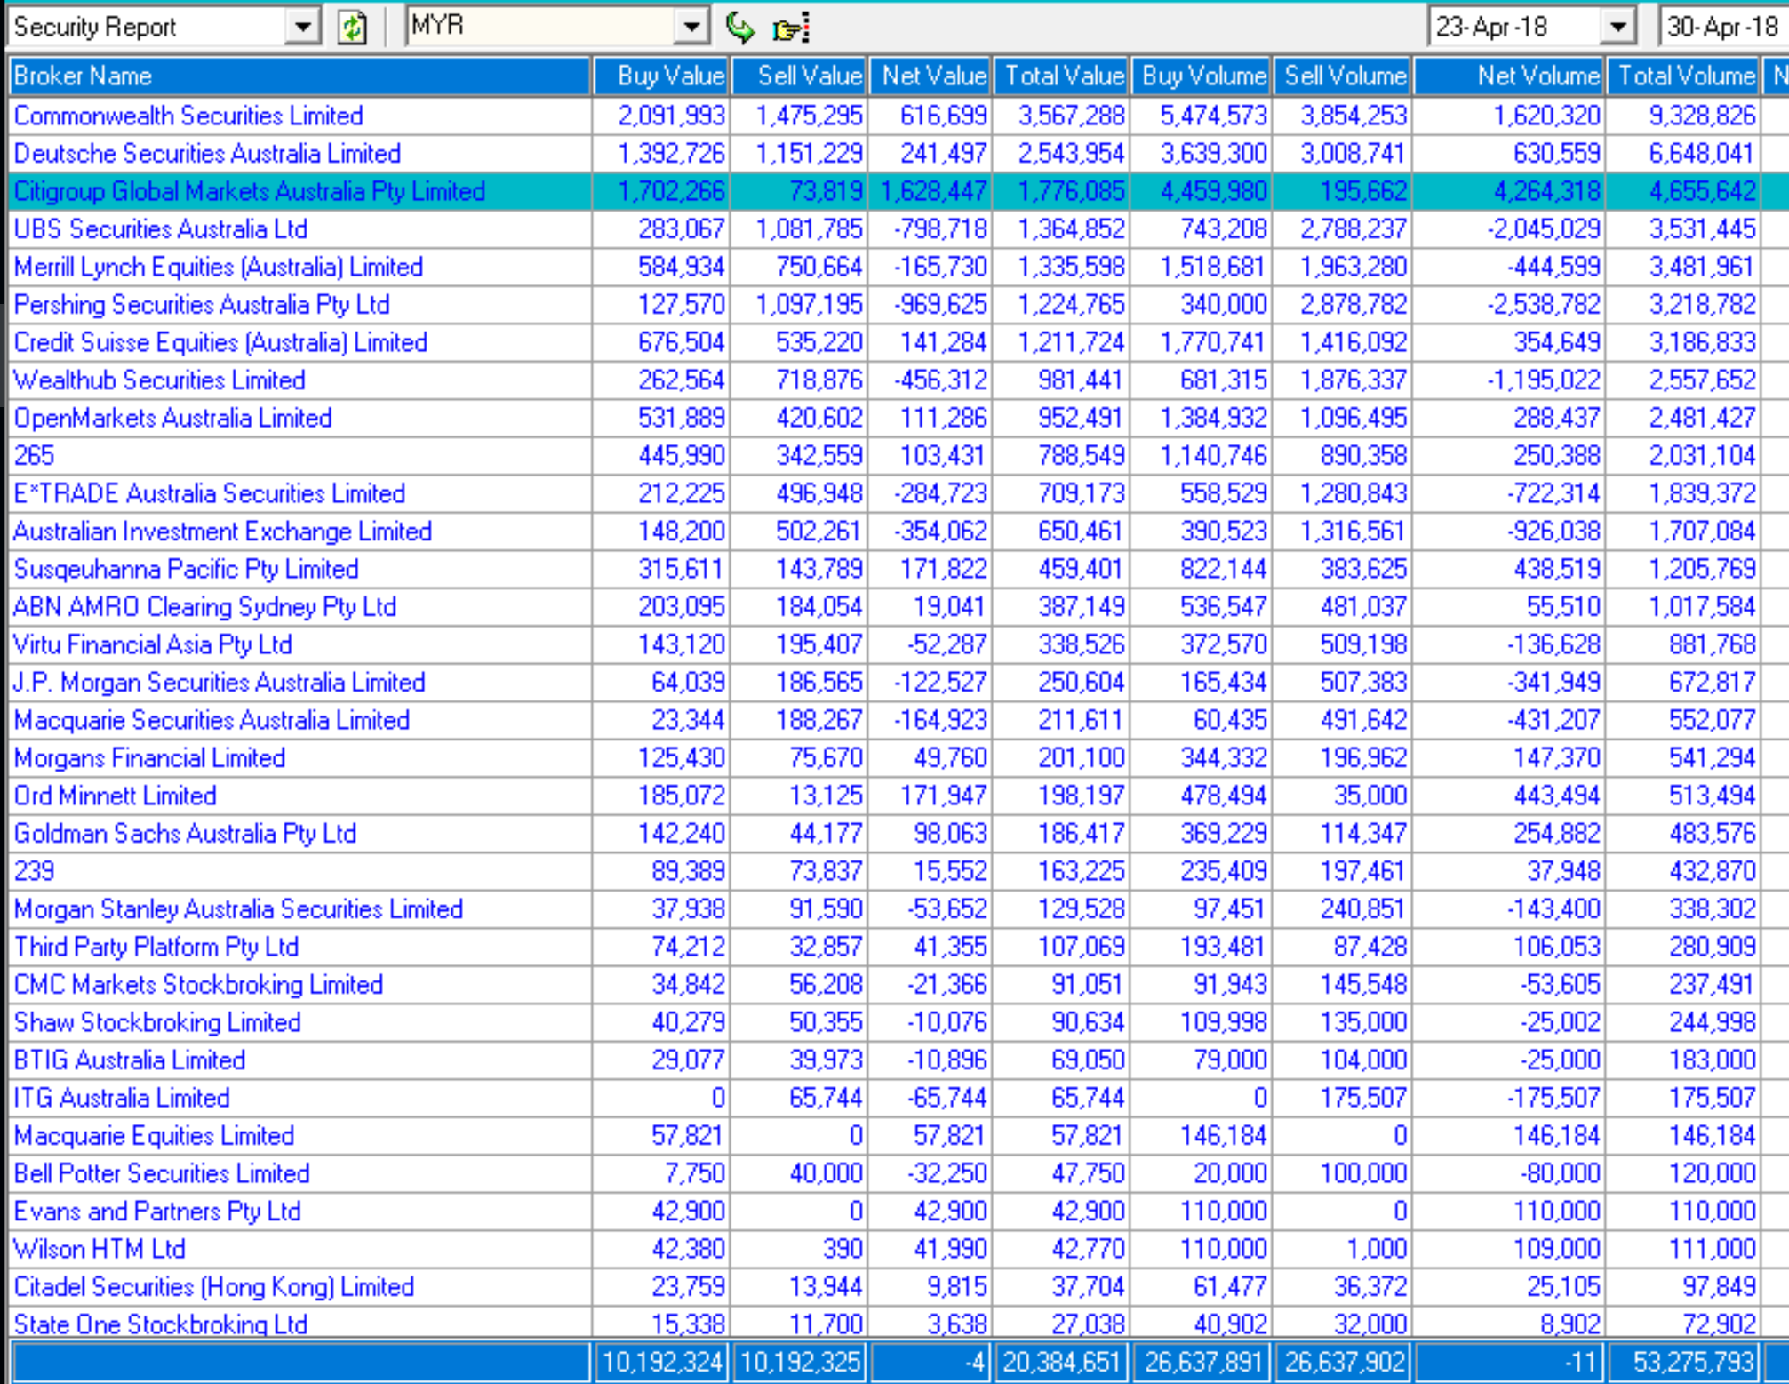
Task: Click the 30-Apr-18 end date field
Action: [x=1722, y=28]
